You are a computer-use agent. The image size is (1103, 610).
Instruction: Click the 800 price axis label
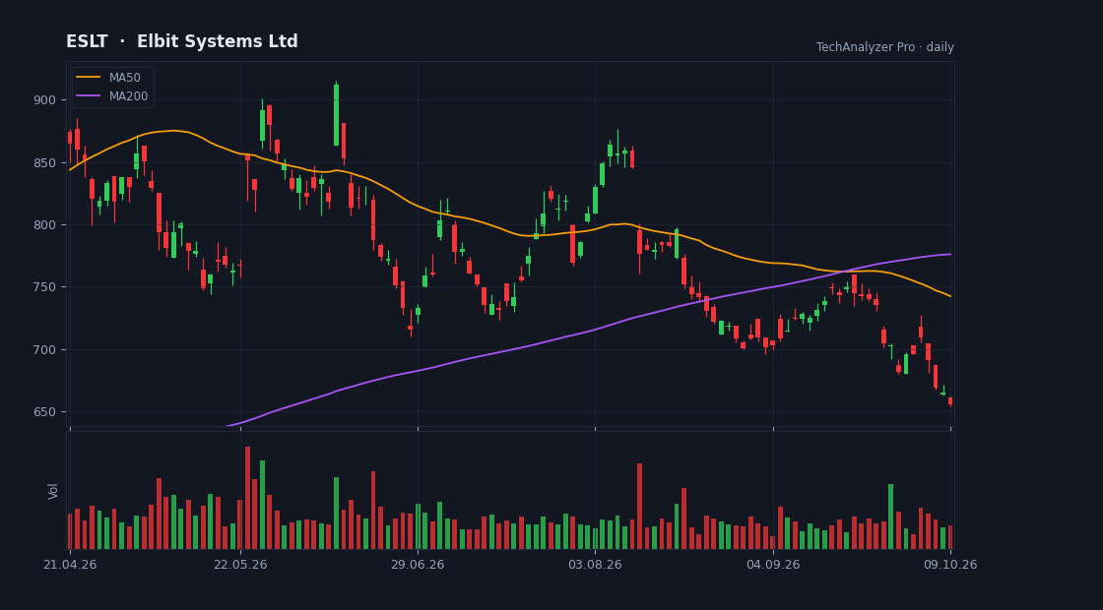click(x=43, y=225)
